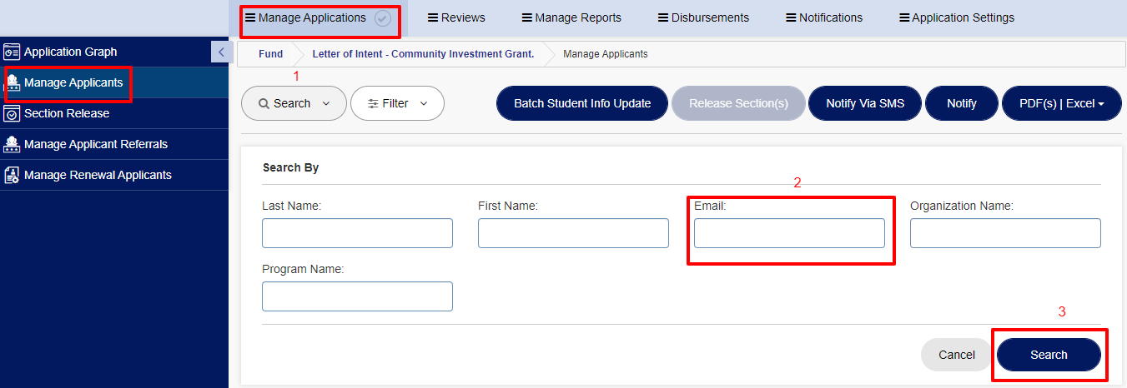Open the Application Settings tab
Image resolution: width=1127 pixels, height=388 pixels.
tap(957, 17)
